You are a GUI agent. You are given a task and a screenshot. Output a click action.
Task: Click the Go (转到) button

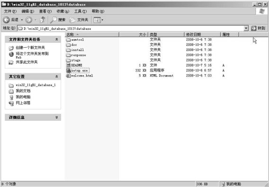click(258, 28)
